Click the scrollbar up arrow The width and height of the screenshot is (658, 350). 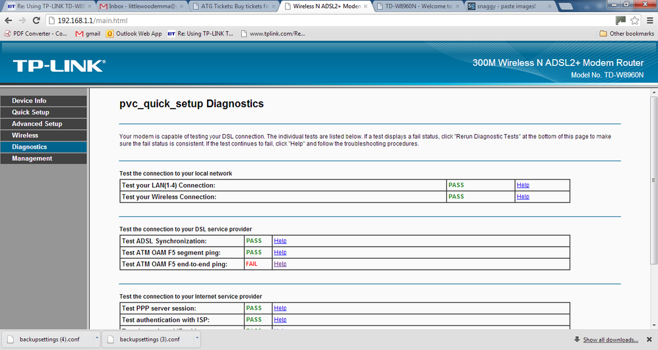654,93
